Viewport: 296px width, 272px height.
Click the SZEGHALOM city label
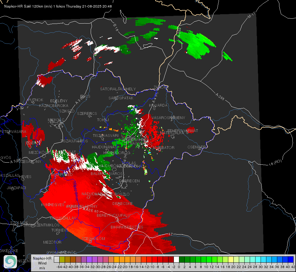(93, 238)
